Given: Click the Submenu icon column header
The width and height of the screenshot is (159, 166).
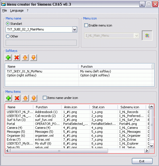Looking at the screenshot, I should 132,107.
